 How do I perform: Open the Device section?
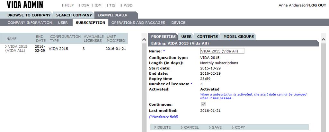pyautogui.click(x=178, y=23)
